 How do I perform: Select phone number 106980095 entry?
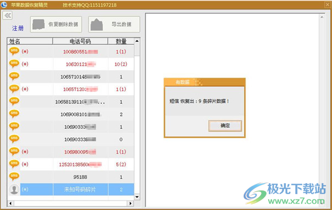(81, 152)
